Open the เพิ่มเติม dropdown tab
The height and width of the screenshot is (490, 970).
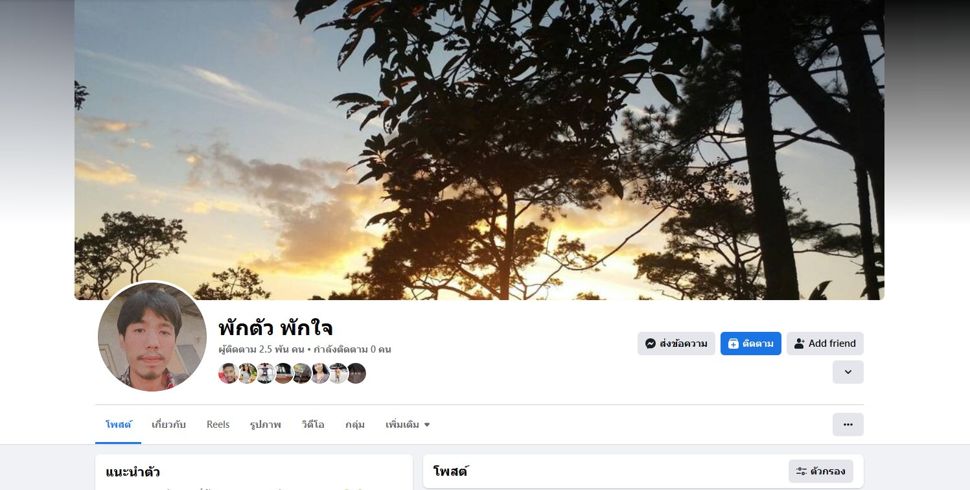(408, 425)
